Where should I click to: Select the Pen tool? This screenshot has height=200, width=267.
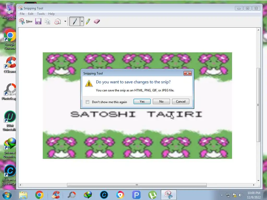(x=75, y=21)
